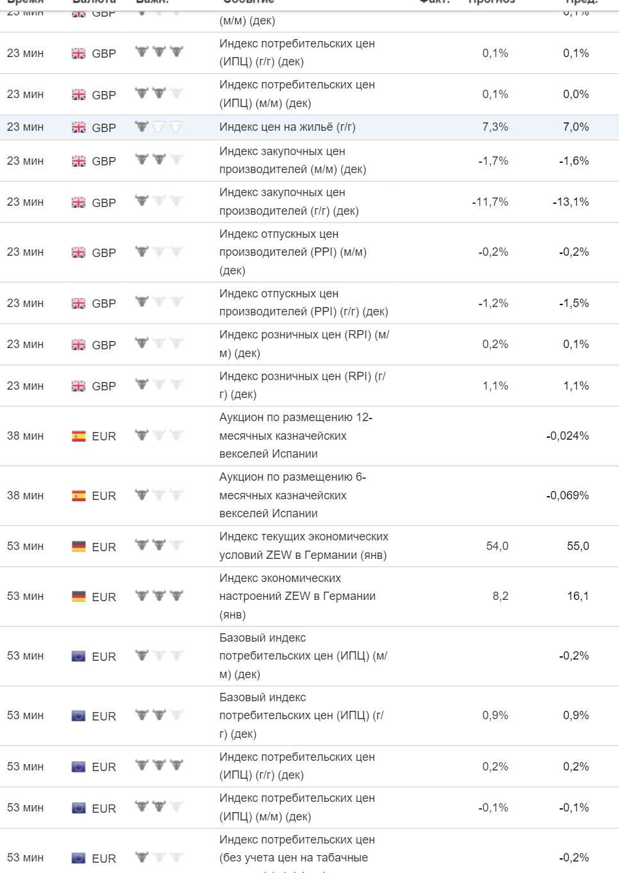Click forecast value 54,0 in ZEW row
This screenshot has height=873, width=619.
pos(497,546)
